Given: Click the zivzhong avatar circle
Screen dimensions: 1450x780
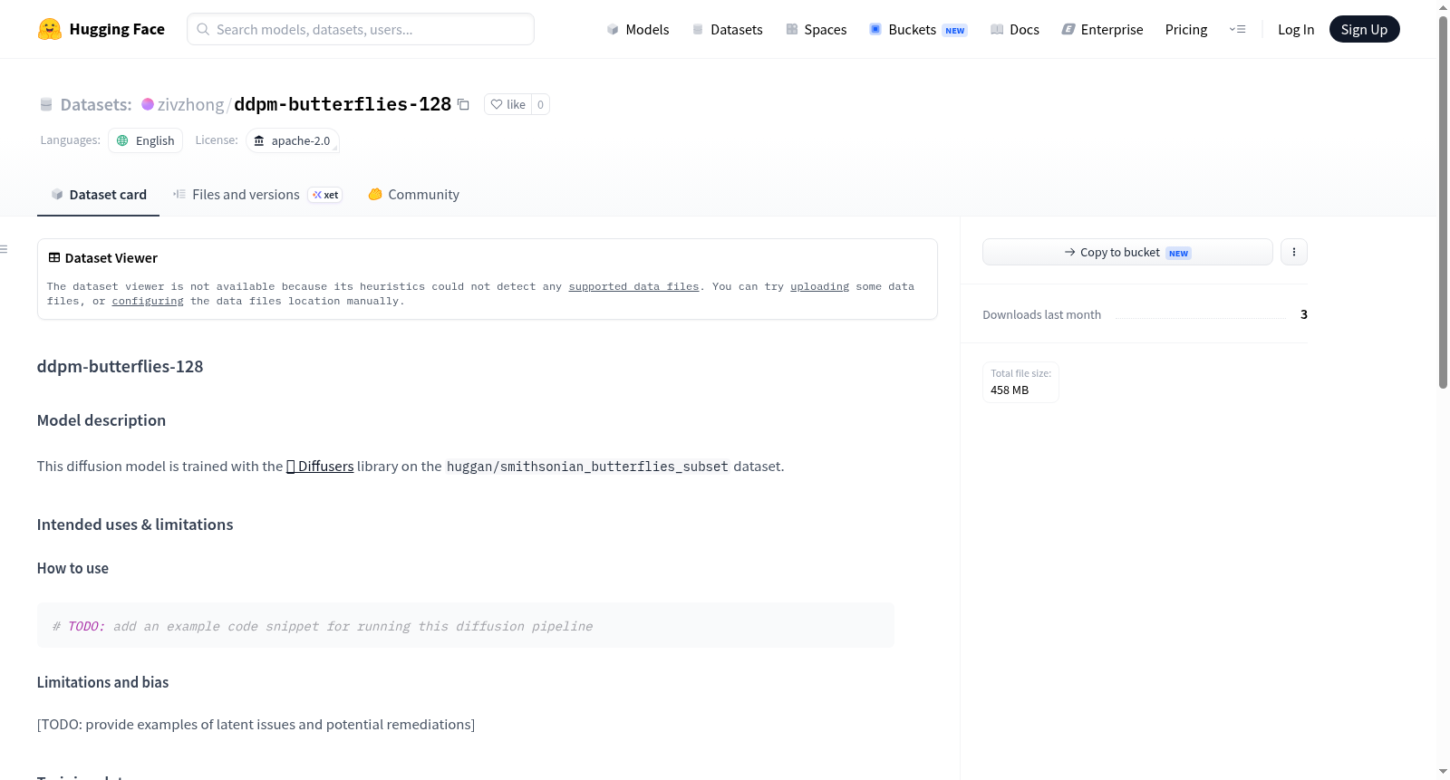Looking at the screenshot, I should (x=148, y=104).
